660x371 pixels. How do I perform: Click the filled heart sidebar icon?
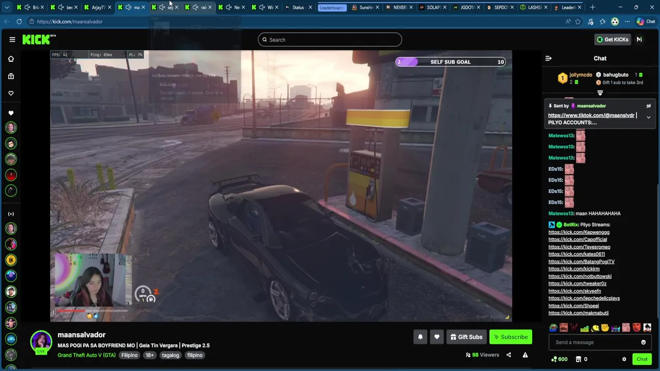coord(11,113)
